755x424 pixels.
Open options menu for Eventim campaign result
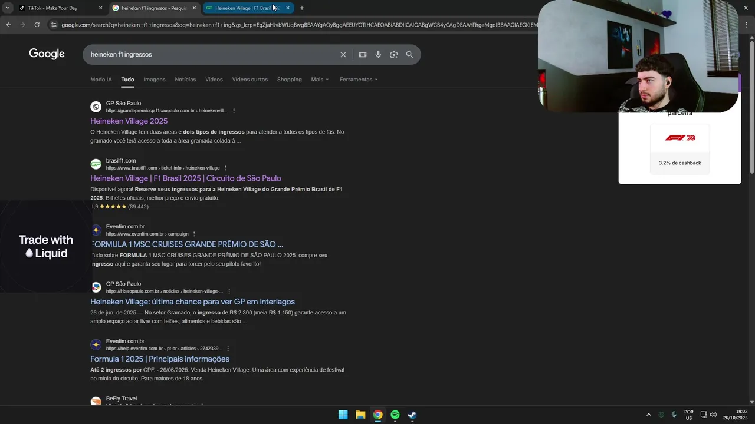194,234
